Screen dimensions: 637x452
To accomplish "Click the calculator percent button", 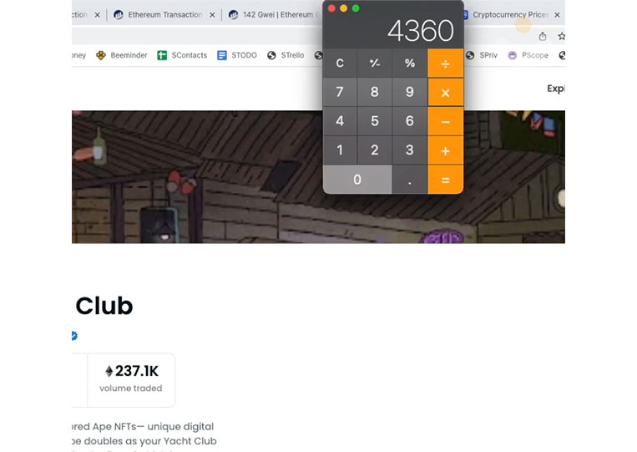I will 409,63.
